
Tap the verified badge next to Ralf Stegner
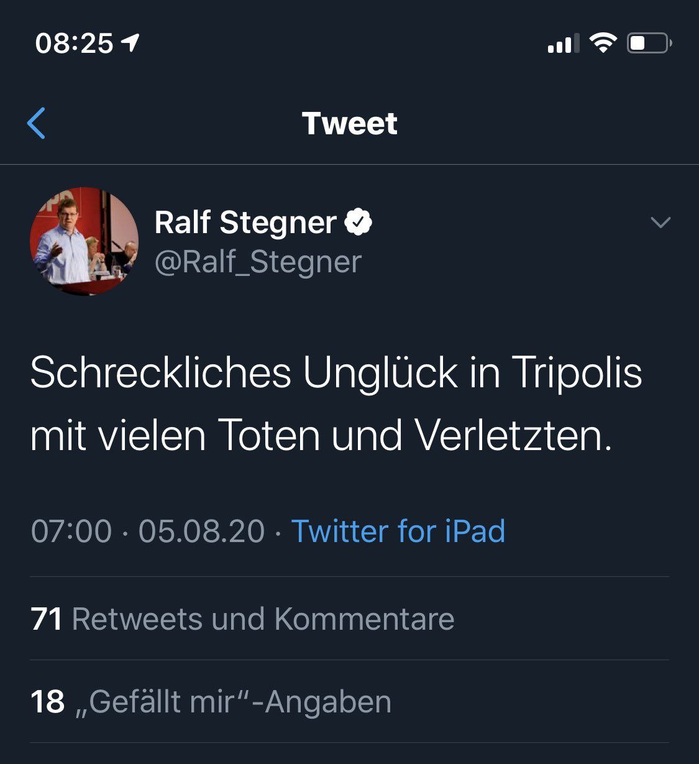(359, 223)
